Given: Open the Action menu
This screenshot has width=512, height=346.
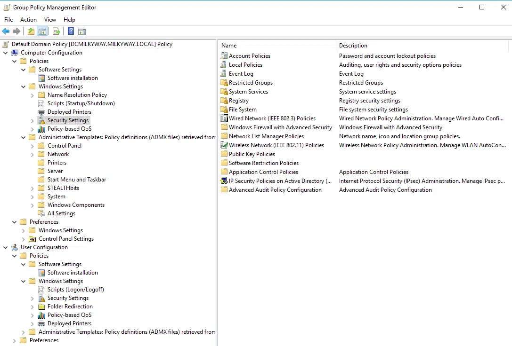Looking at the screenshot, I should 28,20.
